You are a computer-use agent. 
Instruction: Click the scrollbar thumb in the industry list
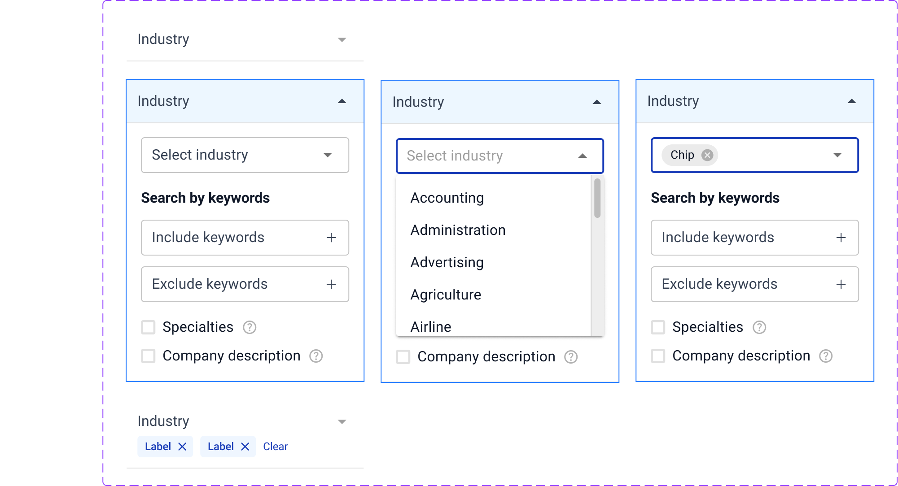click(x=597, y=198)
